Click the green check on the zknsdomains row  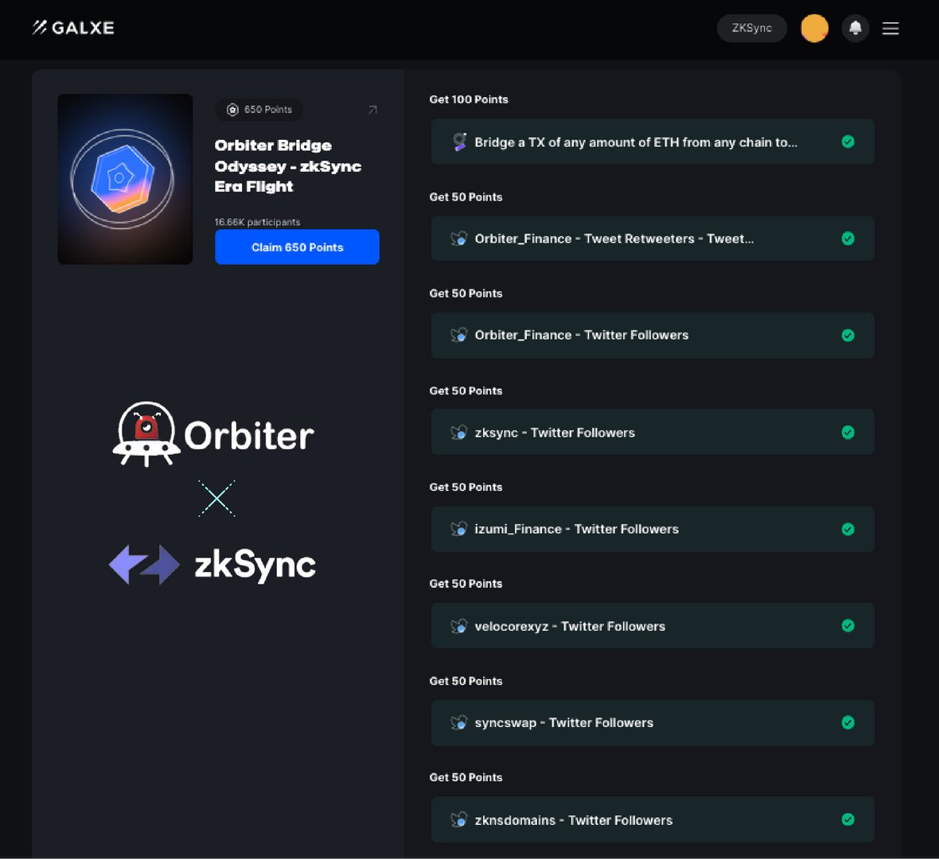[x=848, y=819]
